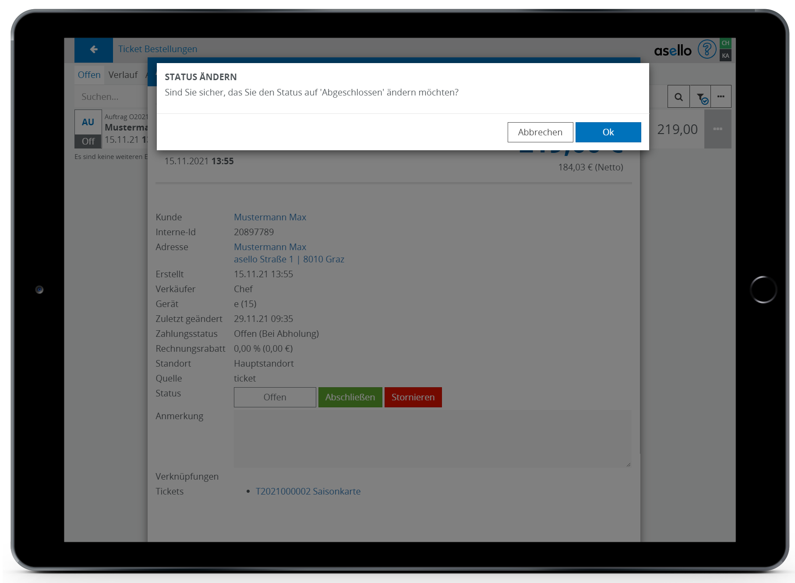Open the toolbar three-dots menu

pos(721,97)
